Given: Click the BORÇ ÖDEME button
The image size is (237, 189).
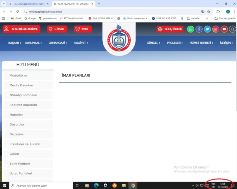Looking at the screenshot, I should pyautogui.click(x=170, y=29).
